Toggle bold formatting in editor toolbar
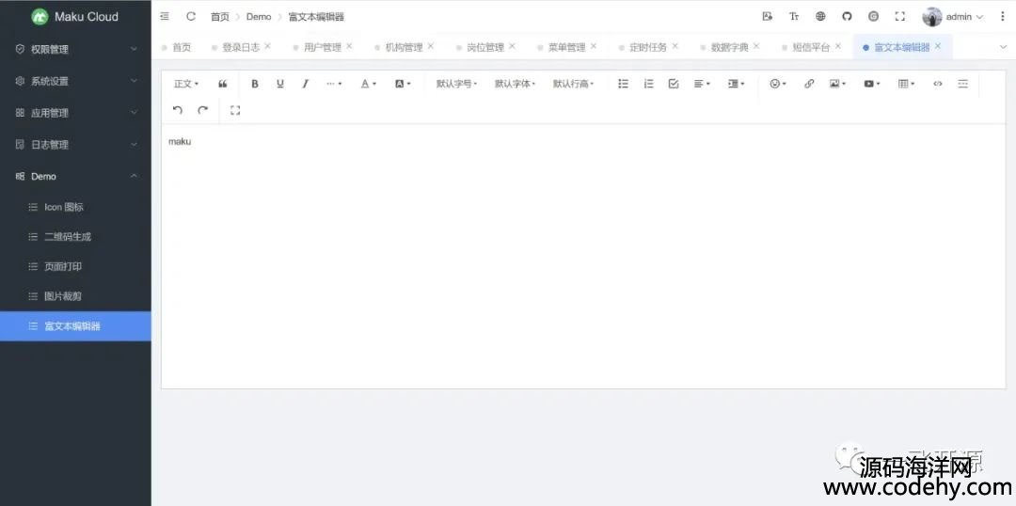Viewport: 1016px width, 506px height. pos(255,84)
